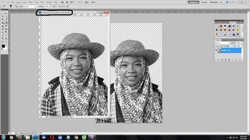Viewport: 250px width, 140px height.
Task: Select the Lasso tool
Action: pyautogui.click(x=3, y=16)
